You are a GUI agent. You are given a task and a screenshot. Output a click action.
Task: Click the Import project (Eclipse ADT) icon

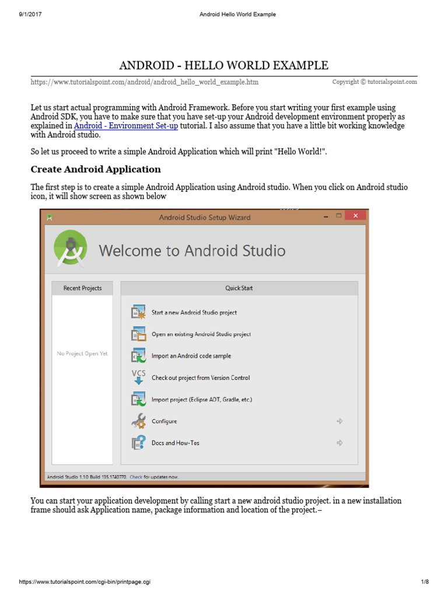coord(138,399)
